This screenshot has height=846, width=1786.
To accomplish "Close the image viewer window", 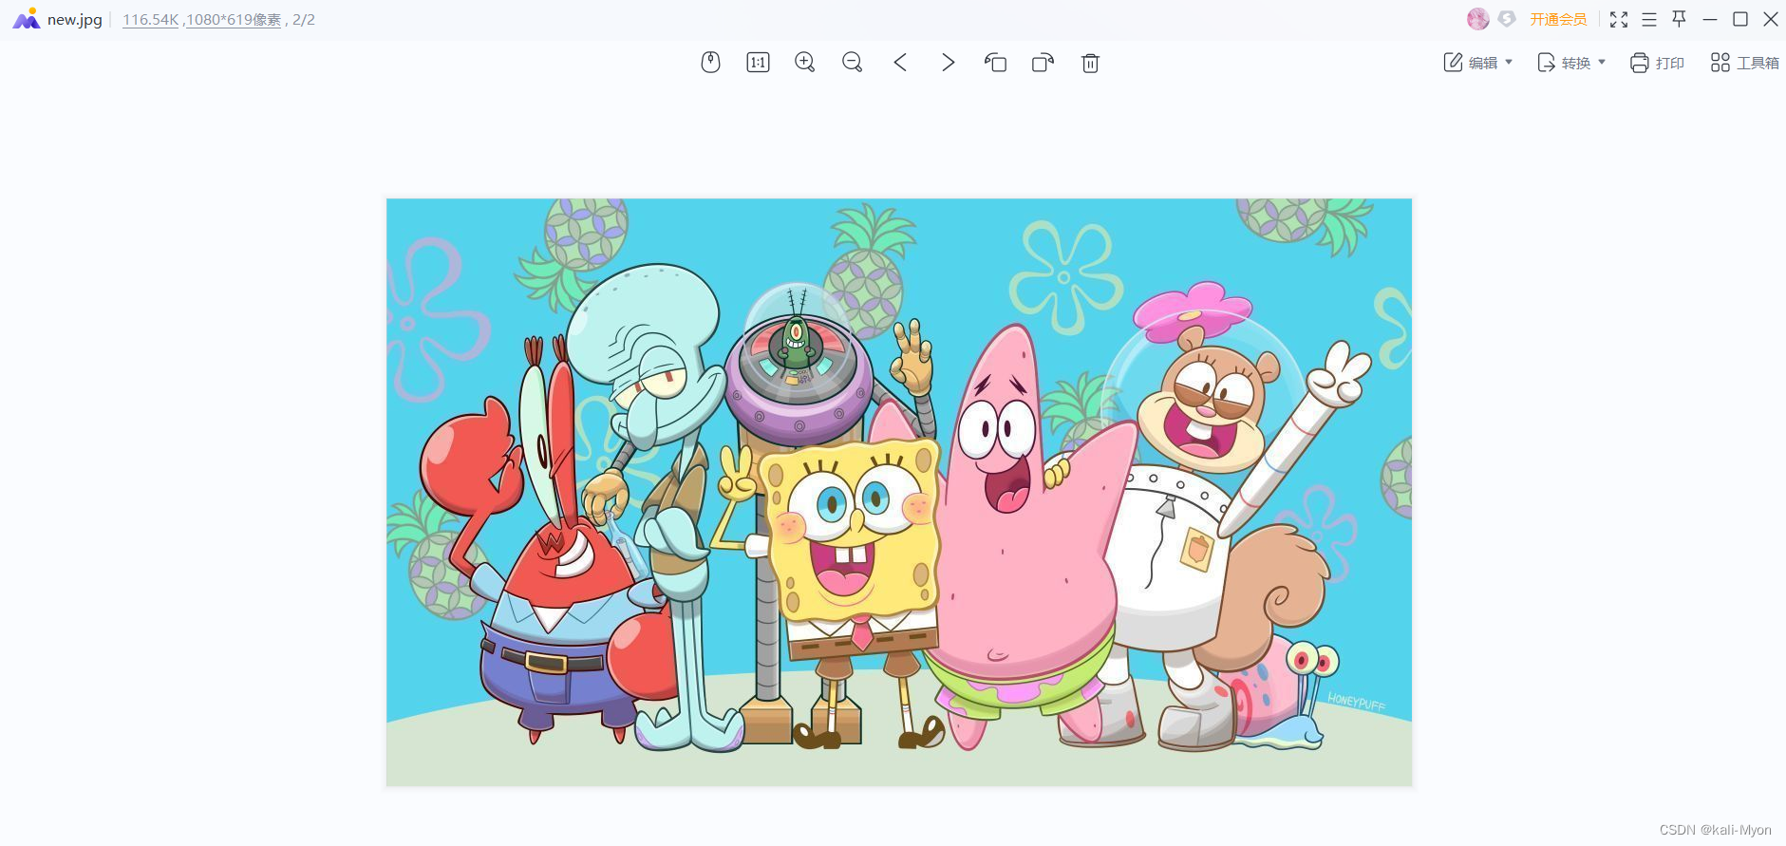I will click(x=1771, y=19).
